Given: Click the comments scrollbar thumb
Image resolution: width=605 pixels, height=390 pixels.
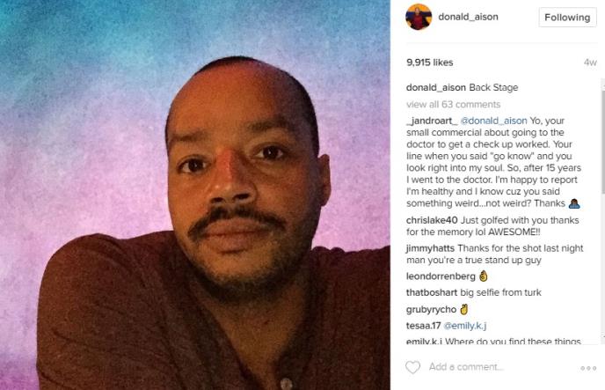Looking at the screenshot, I should pos(602,141).
